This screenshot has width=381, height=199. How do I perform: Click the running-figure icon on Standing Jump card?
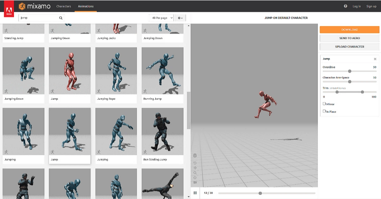pyautogui.click(x=6, y=30)
